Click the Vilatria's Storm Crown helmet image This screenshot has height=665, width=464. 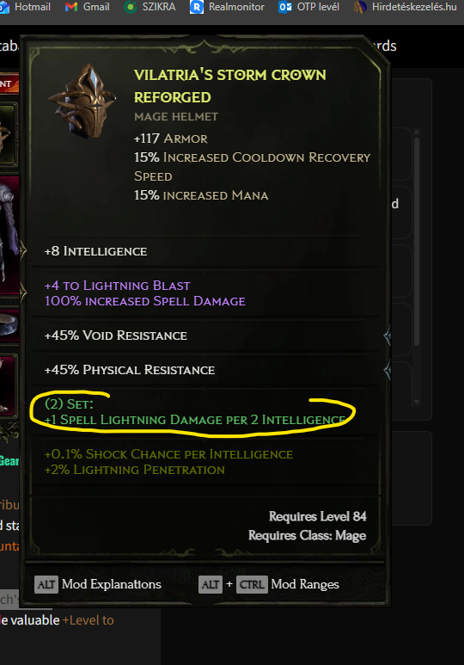pyautogui.click(x=82, y=101)
